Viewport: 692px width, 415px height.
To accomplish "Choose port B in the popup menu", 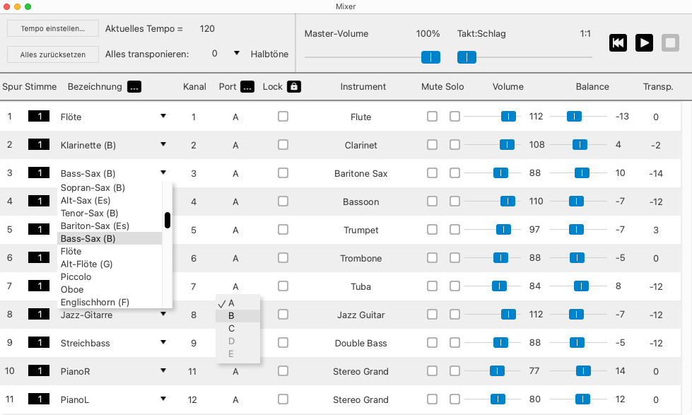I will [x=232, y=316].
